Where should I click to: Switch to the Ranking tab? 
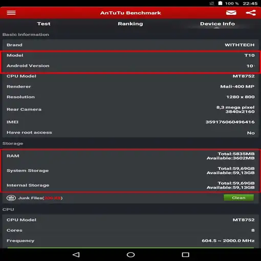click(x=130, y=24)
